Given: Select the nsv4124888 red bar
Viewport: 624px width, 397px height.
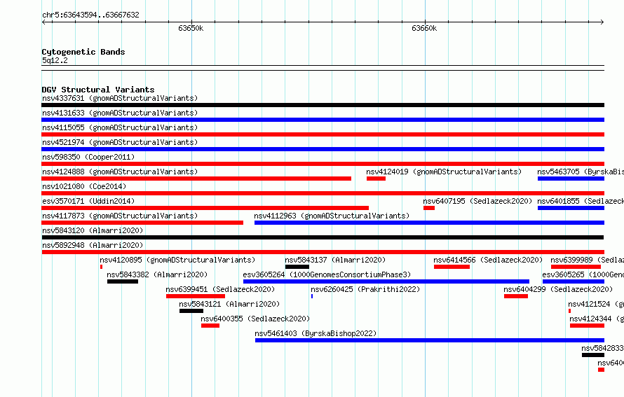Looking at the screenshot, I should (196, 179).
